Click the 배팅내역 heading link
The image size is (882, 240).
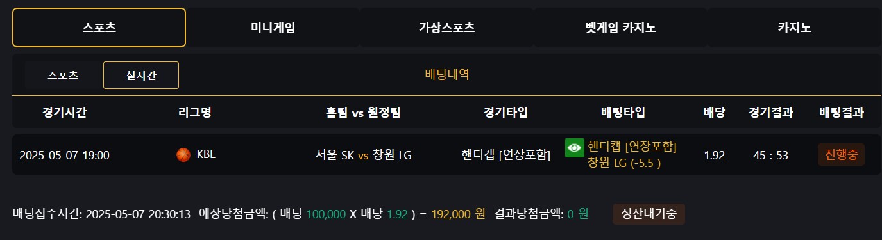click(447, 74)
